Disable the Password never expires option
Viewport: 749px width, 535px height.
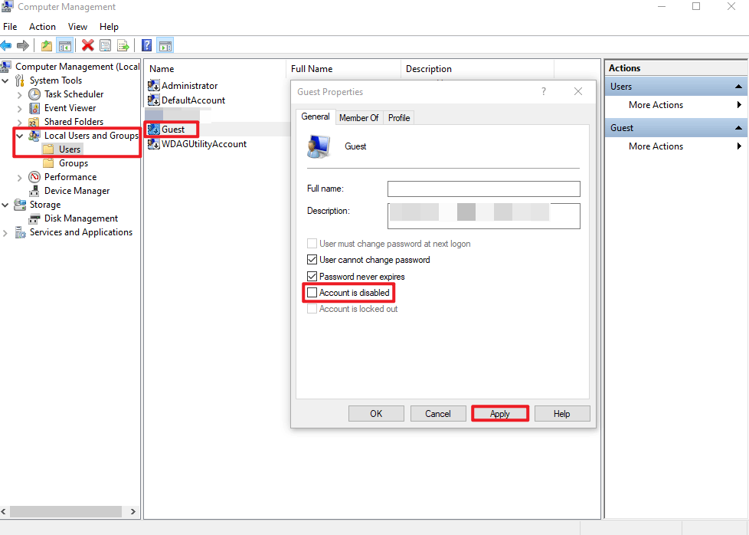click(x=312, y=276)
